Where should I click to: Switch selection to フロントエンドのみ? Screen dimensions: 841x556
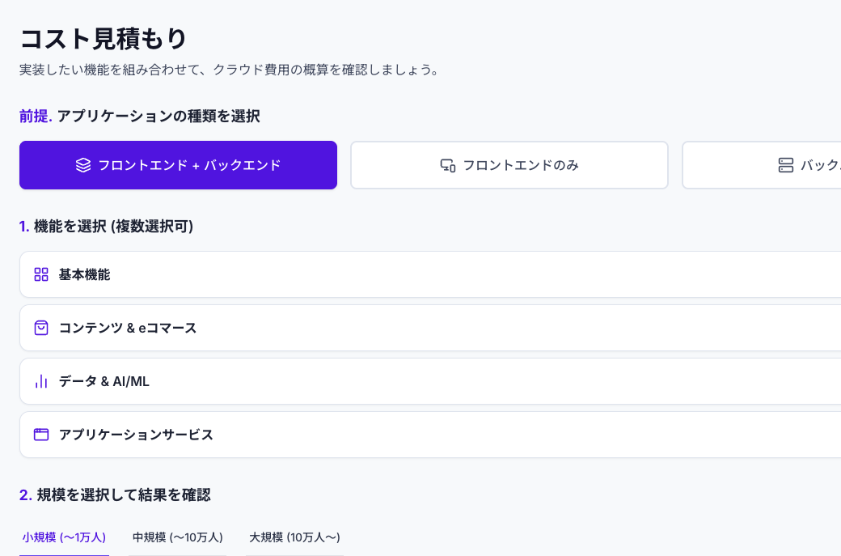click(x=509, y=164)
